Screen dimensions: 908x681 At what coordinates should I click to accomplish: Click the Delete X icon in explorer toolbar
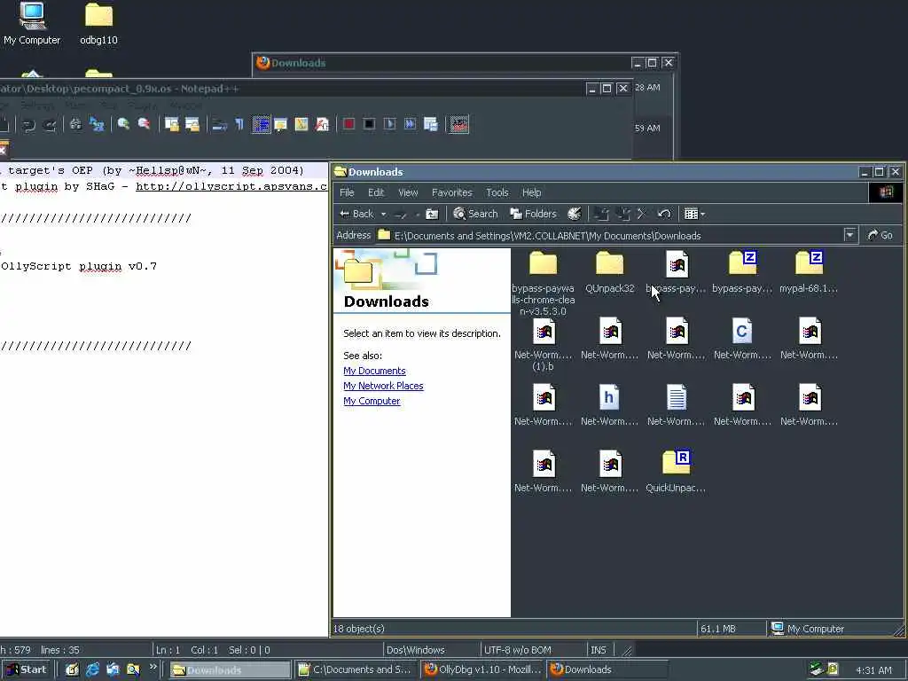coord(642,215)
